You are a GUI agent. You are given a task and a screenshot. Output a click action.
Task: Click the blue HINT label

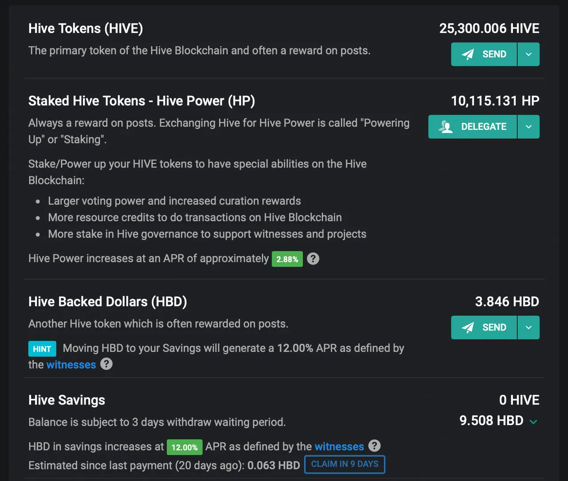click(42, 349)
